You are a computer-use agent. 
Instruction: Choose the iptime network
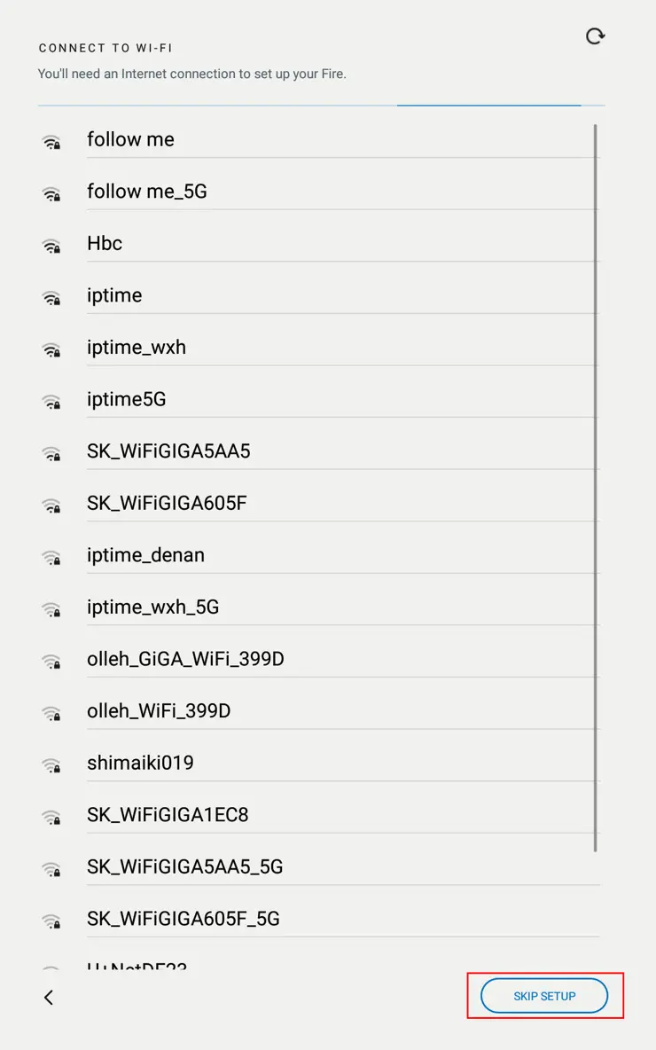(114, 295)
